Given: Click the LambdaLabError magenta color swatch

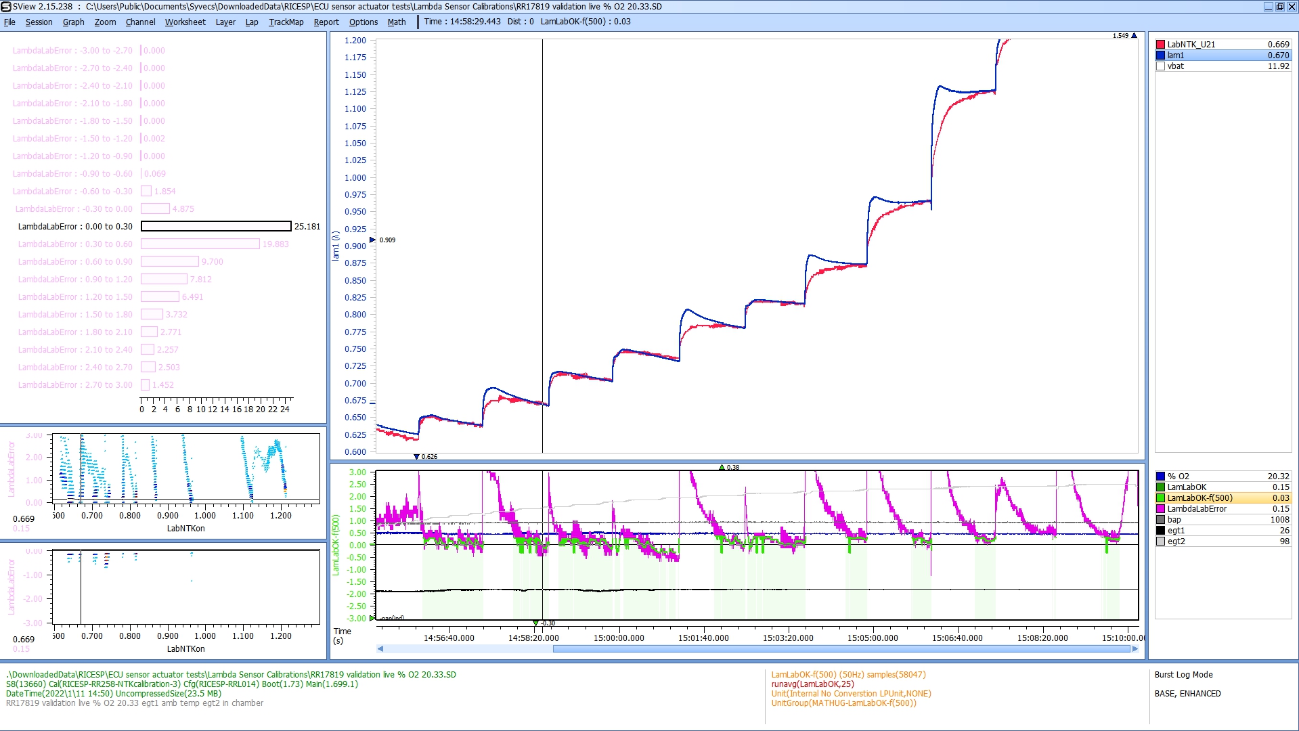Looking at the screenshot, I should click(1160, 509).
